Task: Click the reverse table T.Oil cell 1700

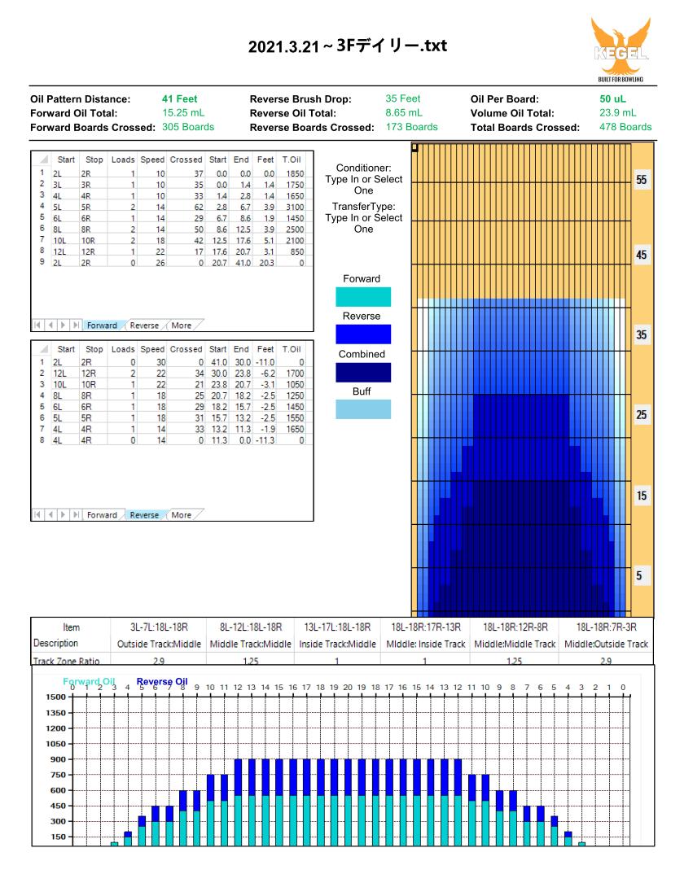Action: coord(295,374)
